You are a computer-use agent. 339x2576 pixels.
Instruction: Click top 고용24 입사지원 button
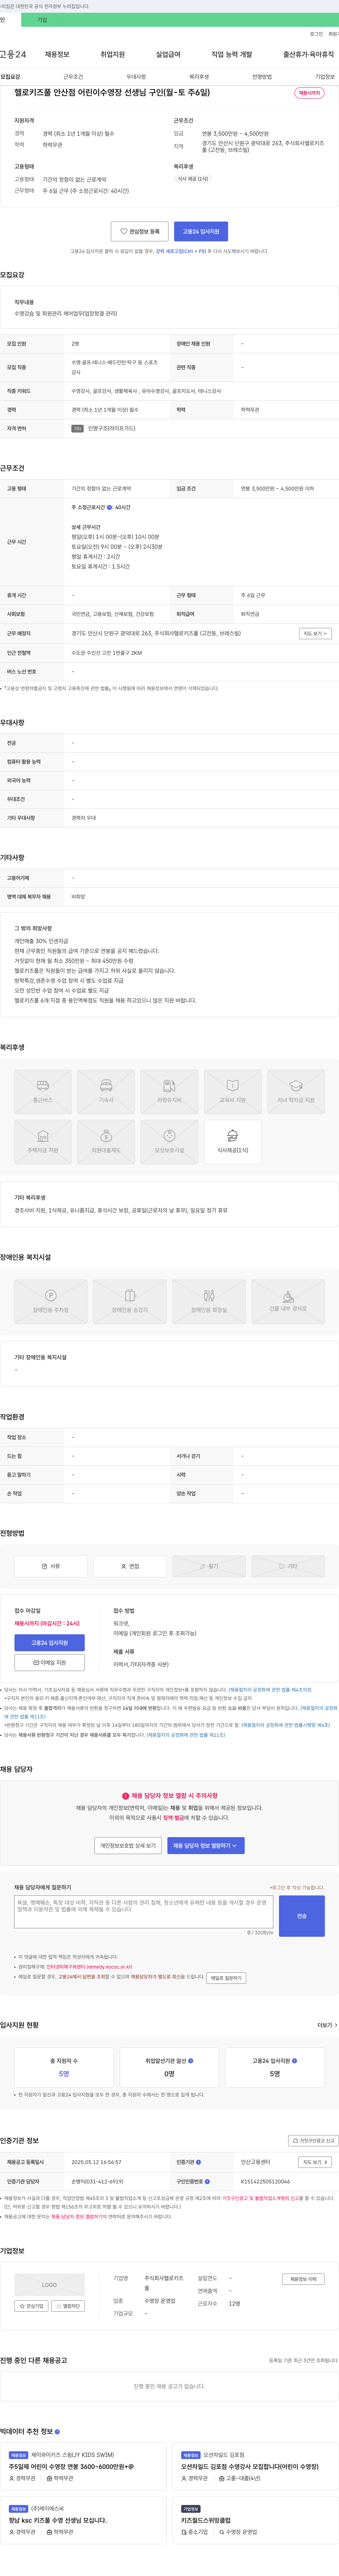[x=201, y=231]
